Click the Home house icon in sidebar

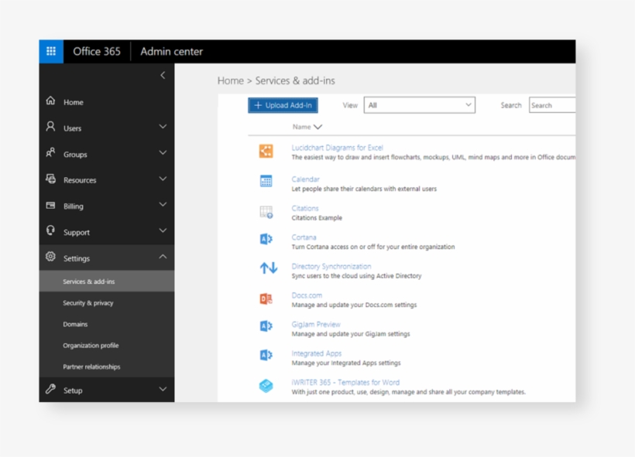(50, 101)
